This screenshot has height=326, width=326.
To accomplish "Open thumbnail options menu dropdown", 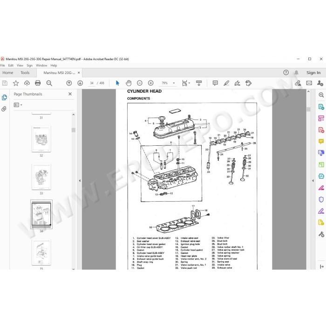I will point(18,105).
